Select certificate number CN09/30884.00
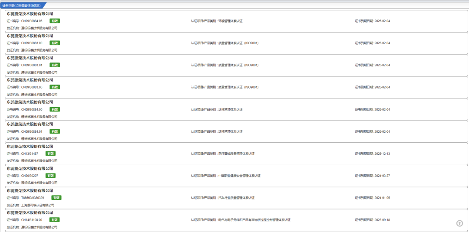 (32, 110)
